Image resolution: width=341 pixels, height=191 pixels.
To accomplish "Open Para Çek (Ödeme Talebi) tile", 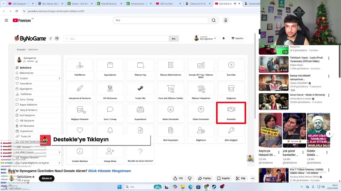I will (x=171, y=92).
